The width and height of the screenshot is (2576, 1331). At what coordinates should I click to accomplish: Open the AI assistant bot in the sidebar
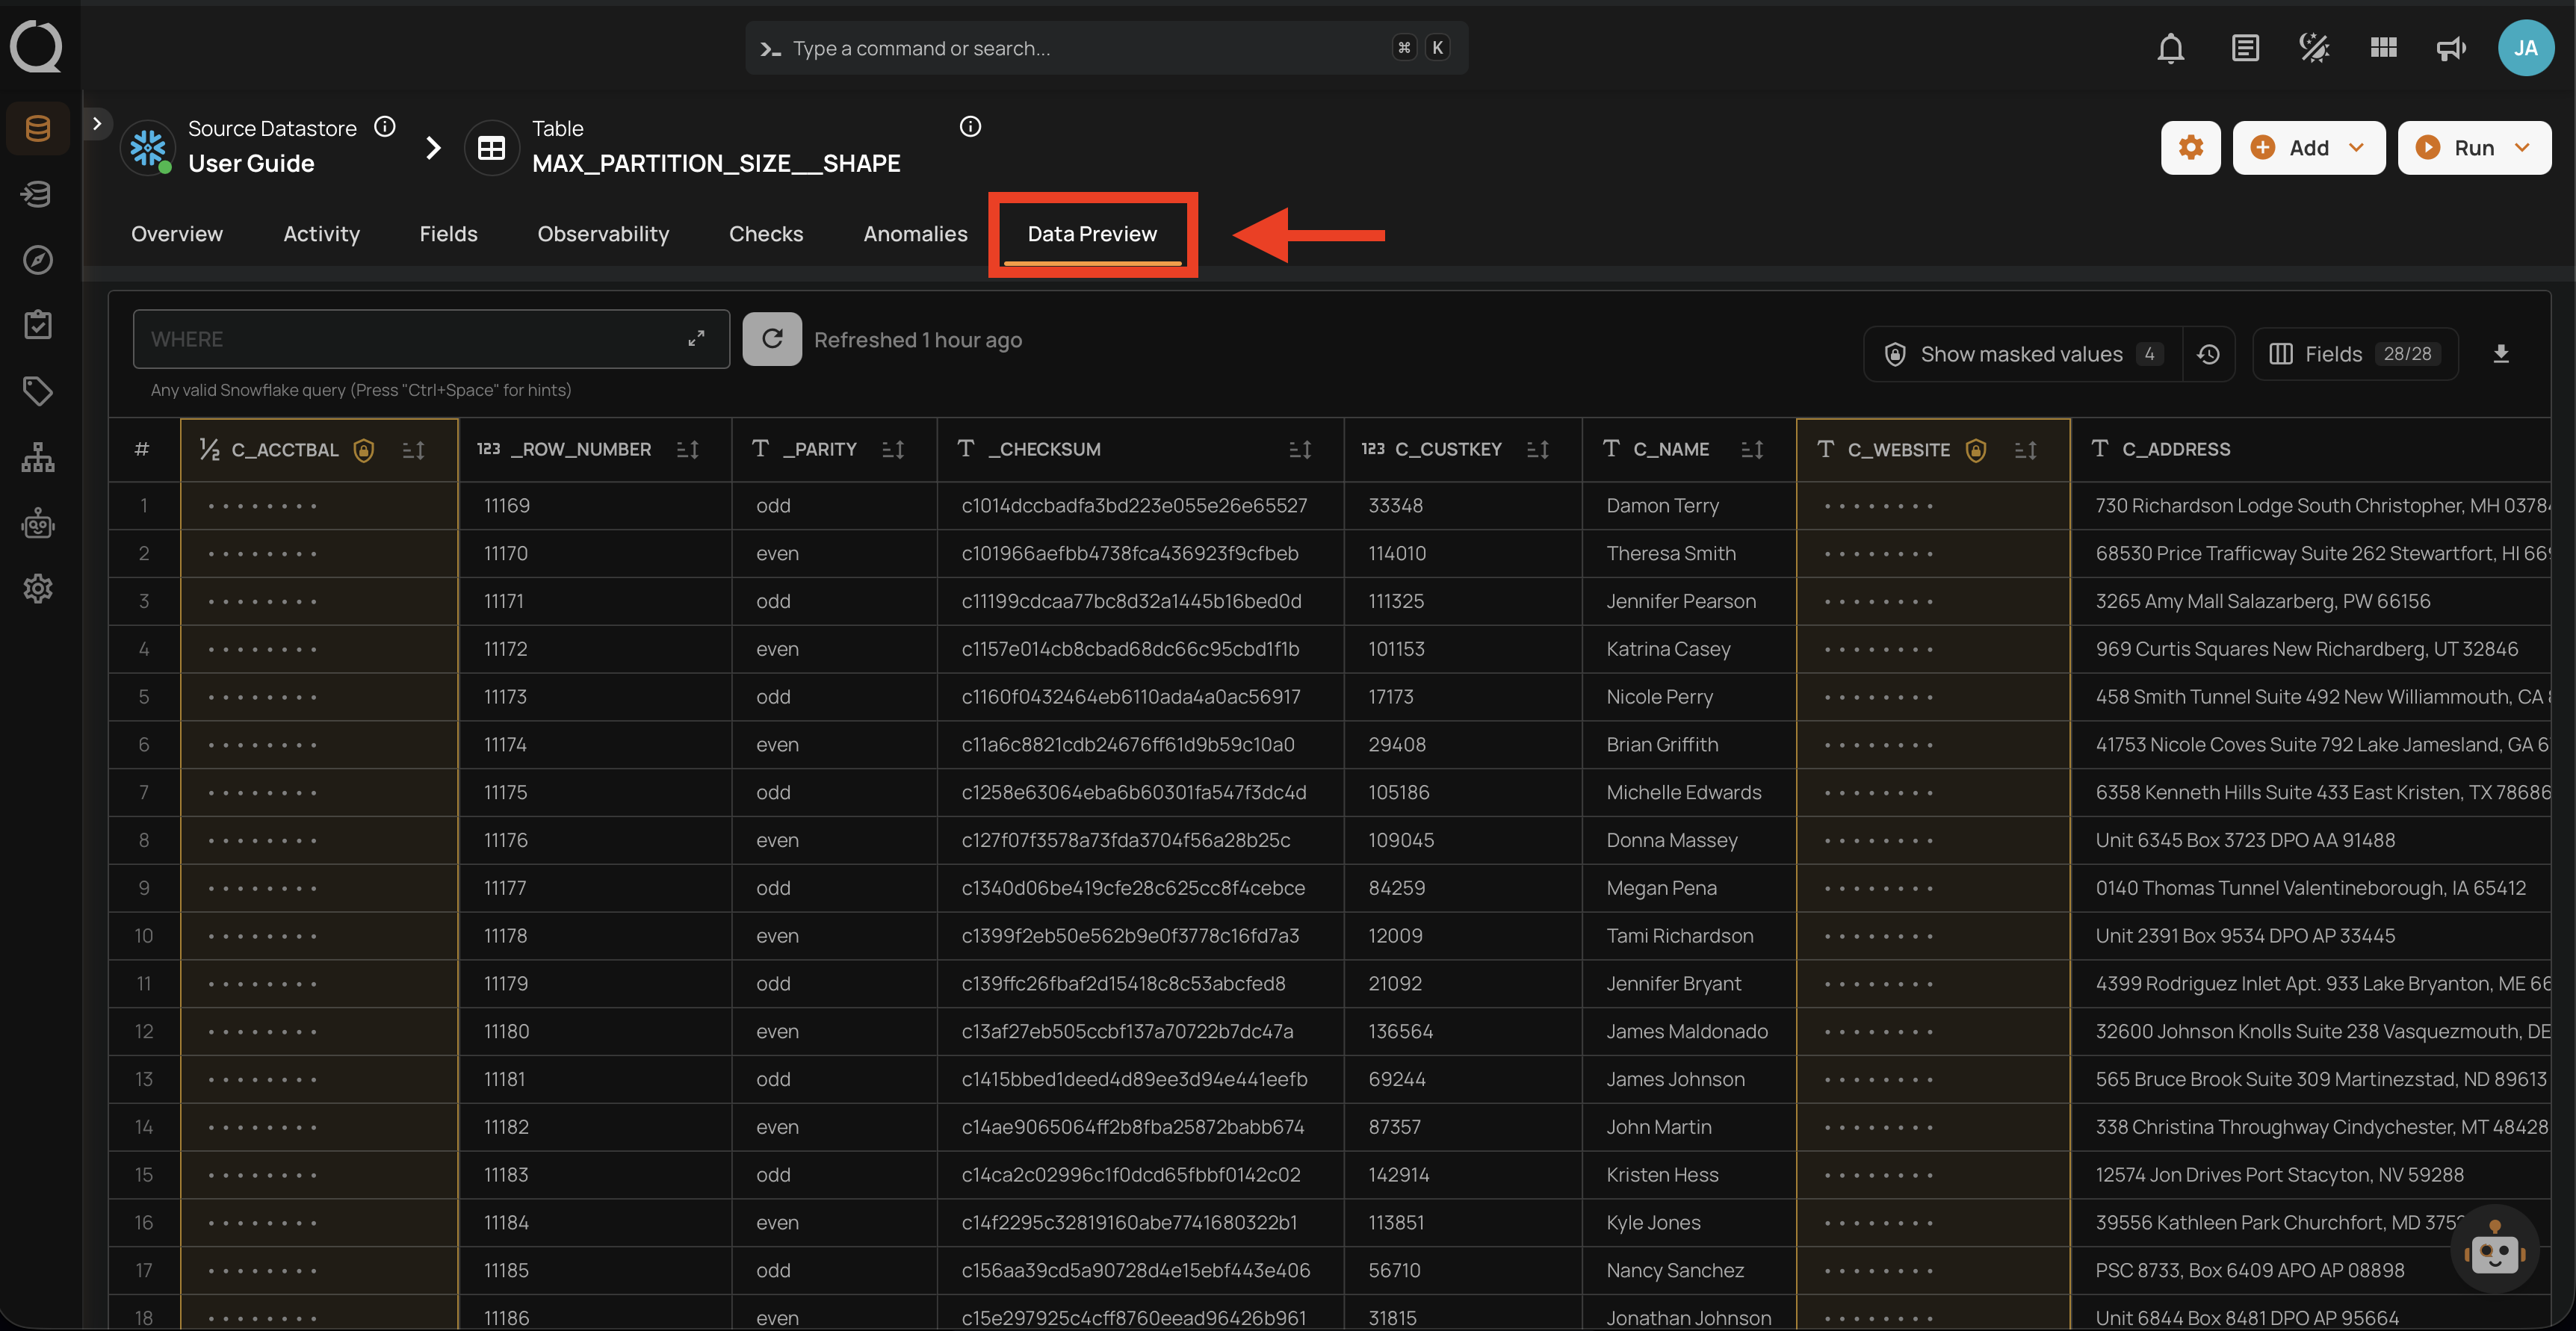pos(37,523)
